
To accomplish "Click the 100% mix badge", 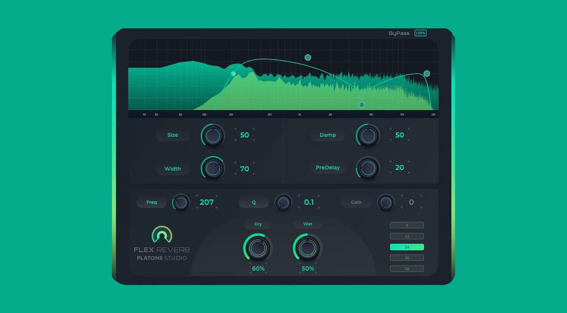I will 420,33.
